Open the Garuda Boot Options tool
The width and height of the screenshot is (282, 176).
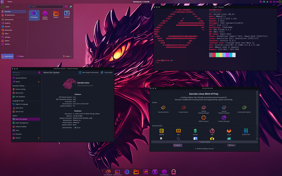244,108
